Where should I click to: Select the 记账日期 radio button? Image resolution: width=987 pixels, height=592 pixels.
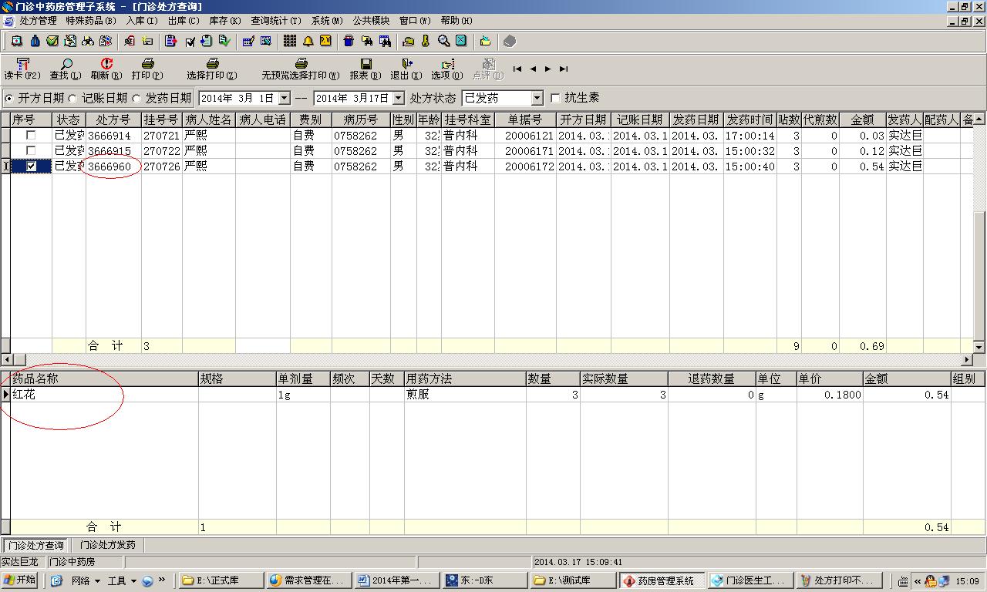click(x=73, y=99)
